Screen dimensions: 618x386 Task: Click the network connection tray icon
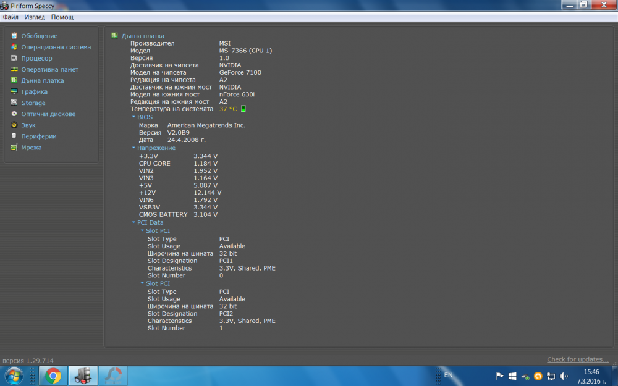coord(551,376)
